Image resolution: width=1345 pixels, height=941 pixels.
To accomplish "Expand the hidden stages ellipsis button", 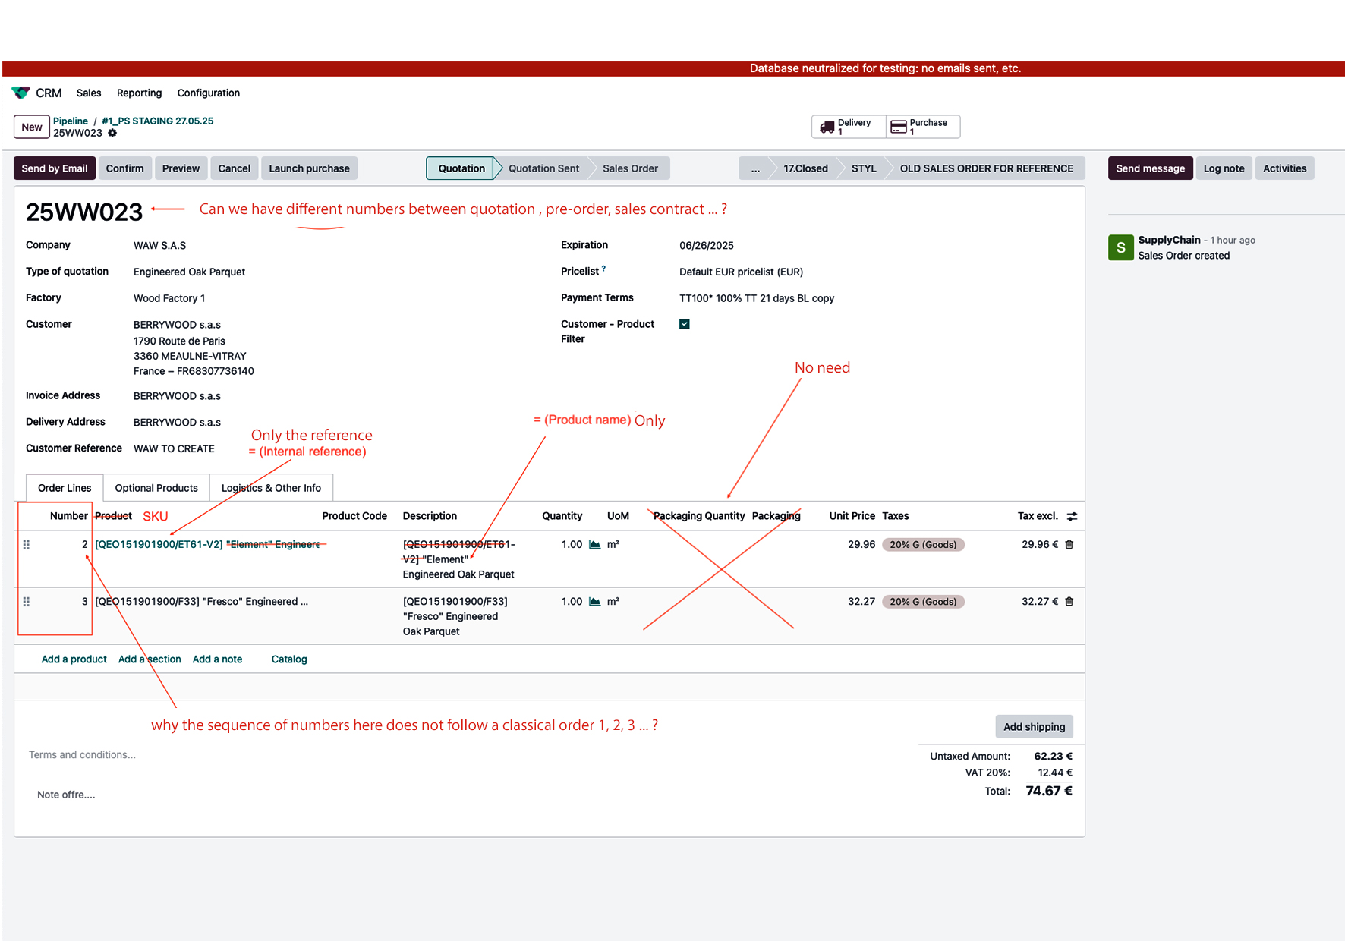I will [755, 168].
